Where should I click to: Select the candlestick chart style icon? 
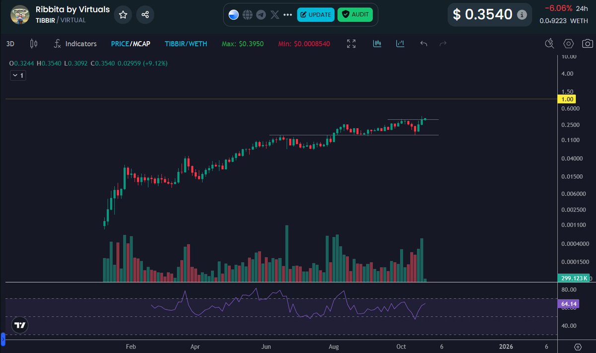click(33, 44)
